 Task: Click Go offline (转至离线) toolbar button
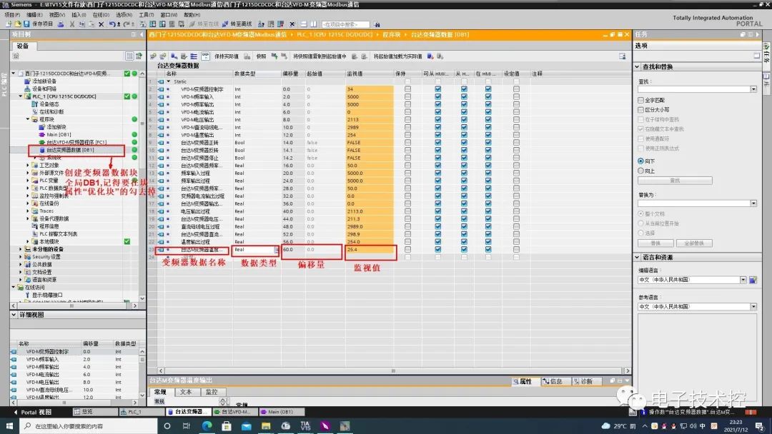[x=237, y=24]
